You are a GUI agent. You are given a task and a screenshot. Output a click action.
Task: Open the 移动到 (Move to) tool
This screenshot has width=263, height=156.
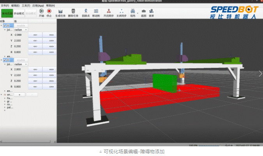click(x=96, y=11)
